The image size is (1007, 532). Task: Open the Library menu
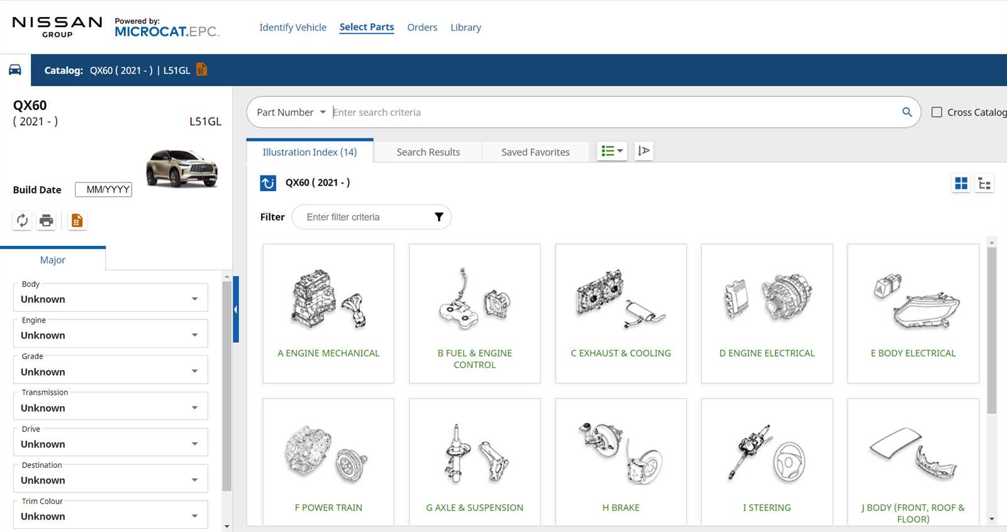pyautogui.click(x=466, y=28)
